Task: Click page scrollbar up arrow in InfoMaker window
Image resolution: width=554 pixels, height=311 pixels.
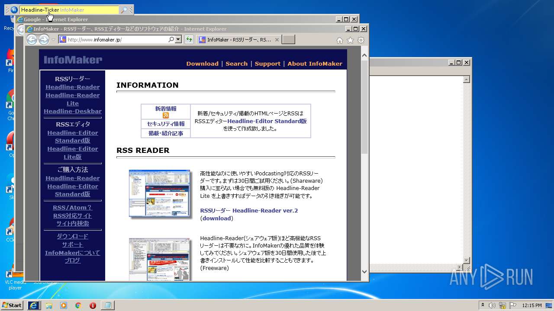Action: coord(364,55)
